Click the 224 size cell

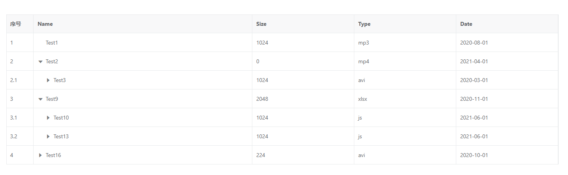click(x=261, y=155)
